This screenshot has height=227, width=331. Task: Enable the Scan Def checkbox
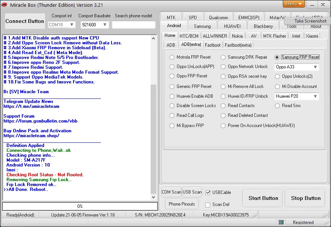pyautogui.click(x=208, y=205)
